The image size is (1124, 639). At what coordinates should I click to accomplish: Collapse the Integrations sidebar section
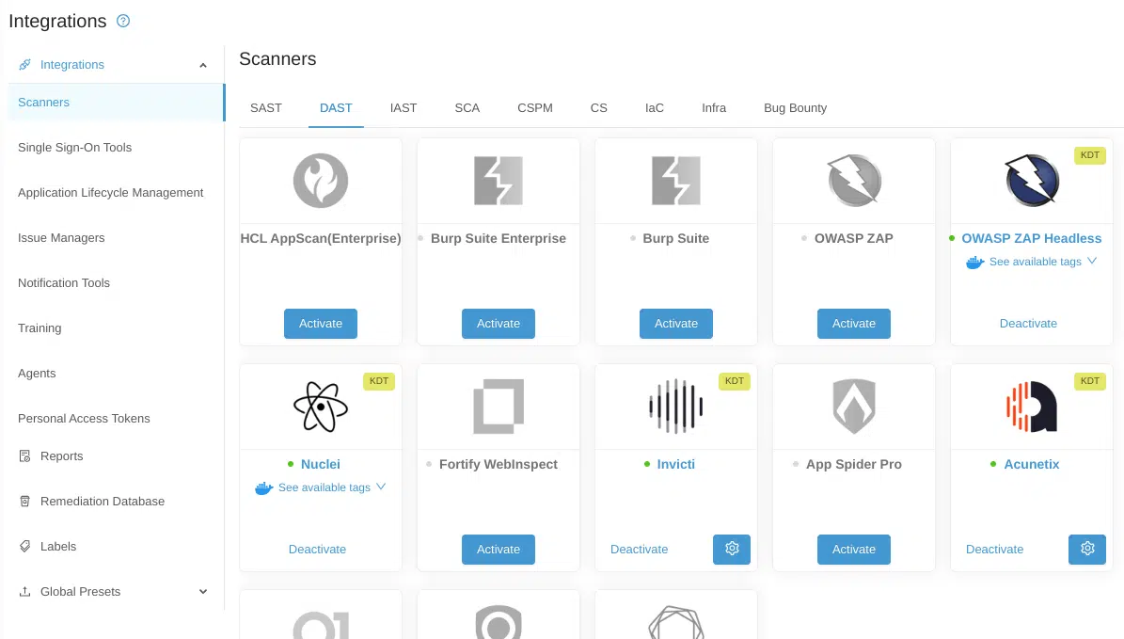[x=203, y=65]
